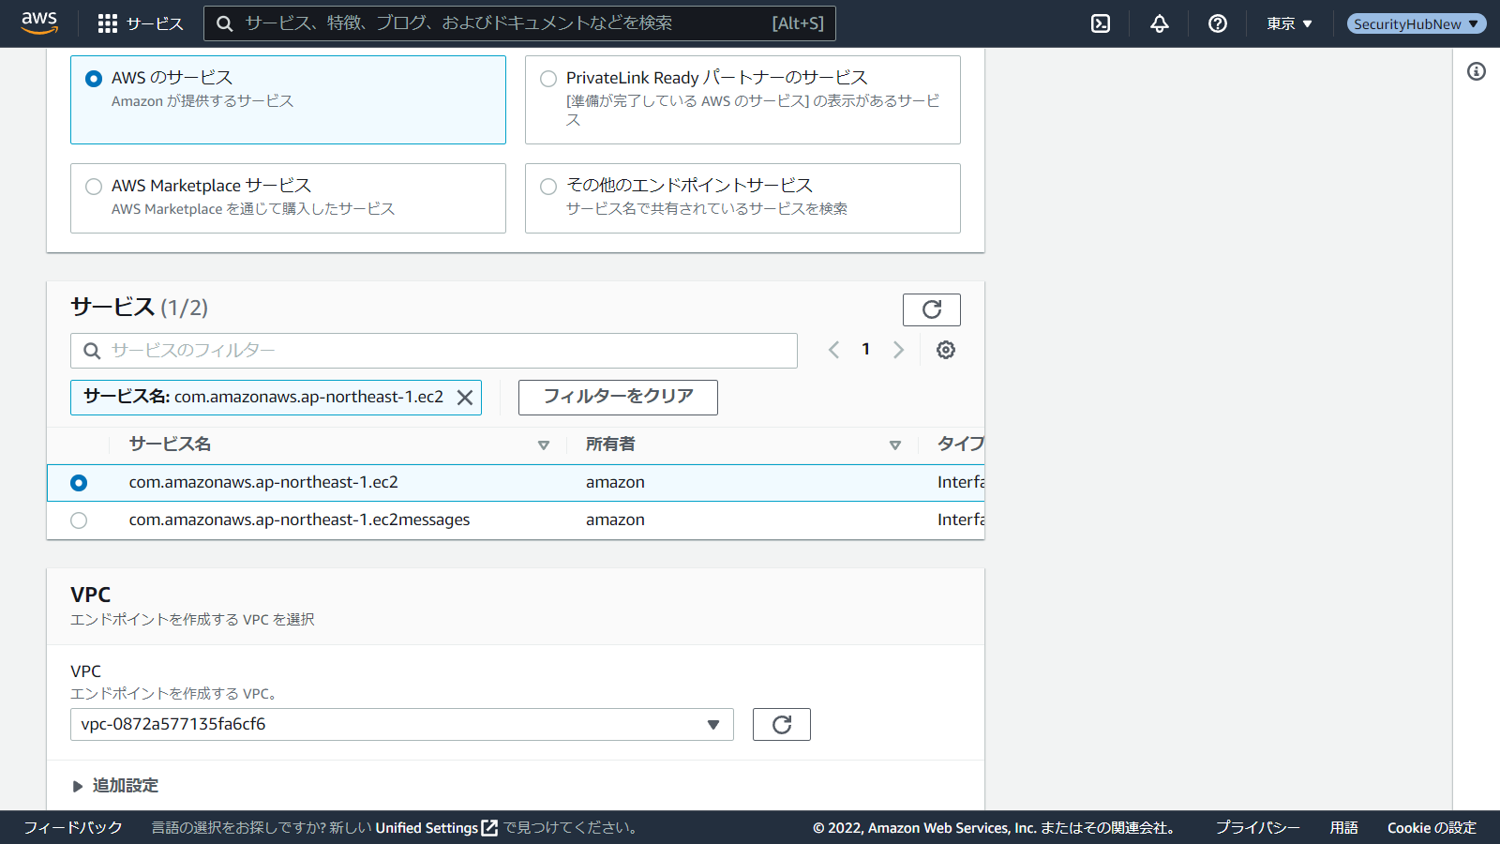Open the info panel icon
1500x844 pixels.
point(1477,71)
